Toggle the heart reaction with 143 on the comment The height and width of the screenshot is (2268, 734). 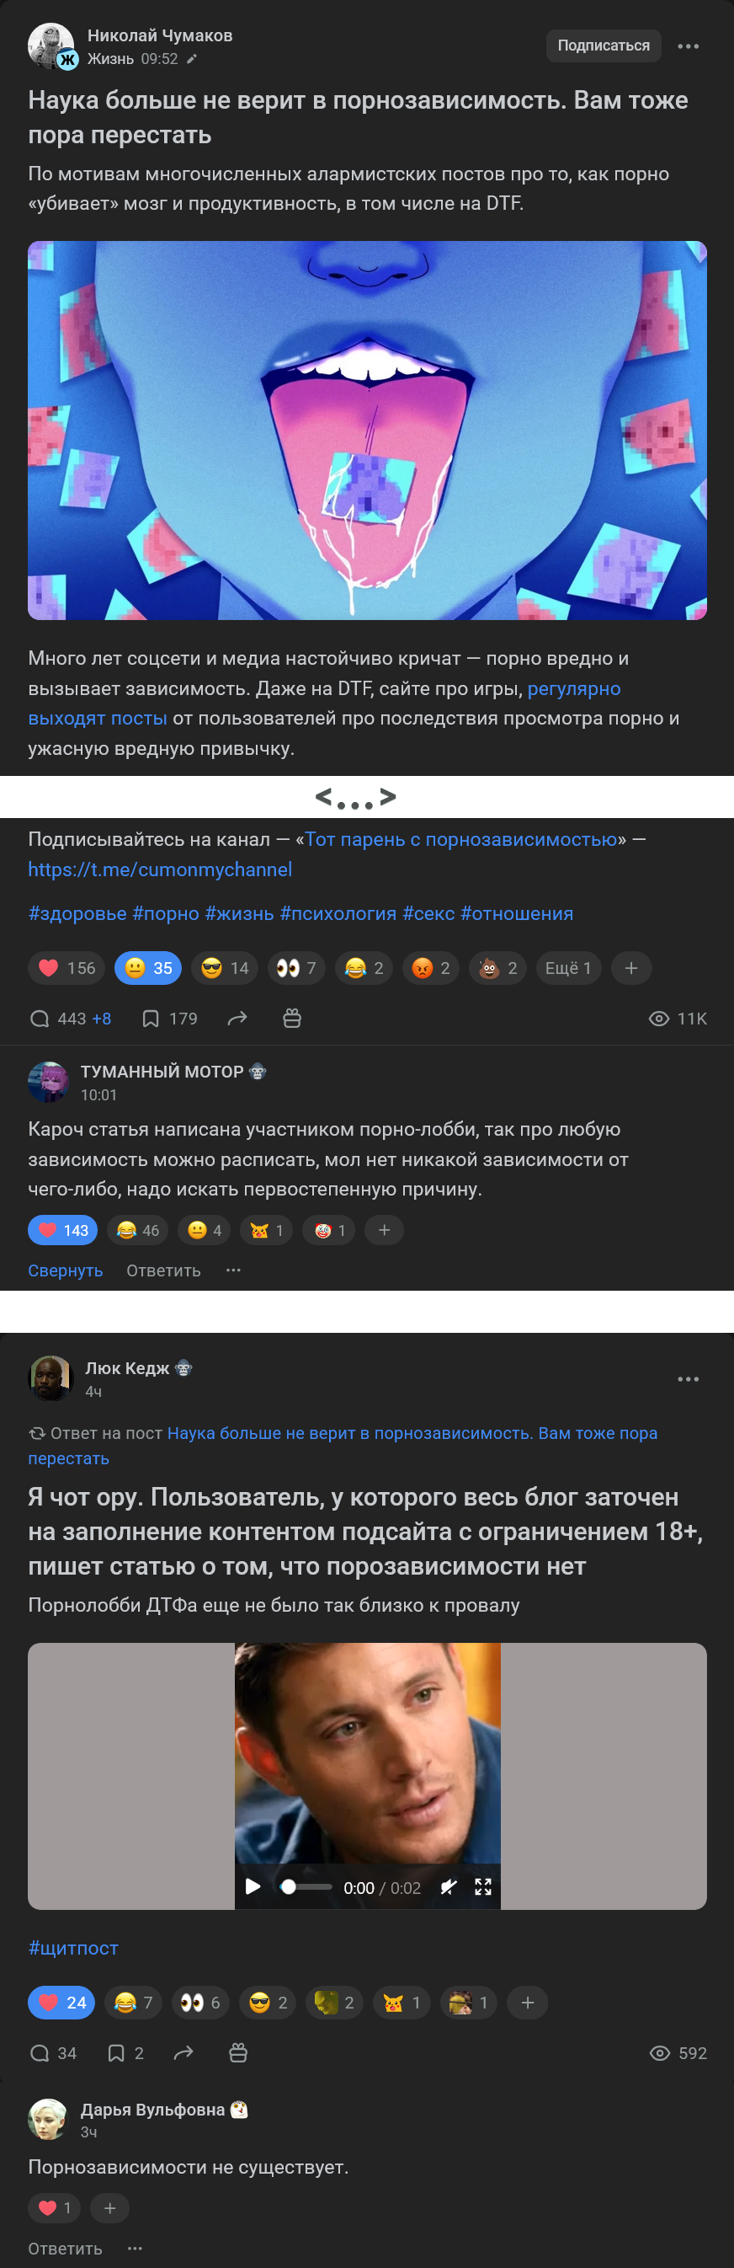[62, 1230]
